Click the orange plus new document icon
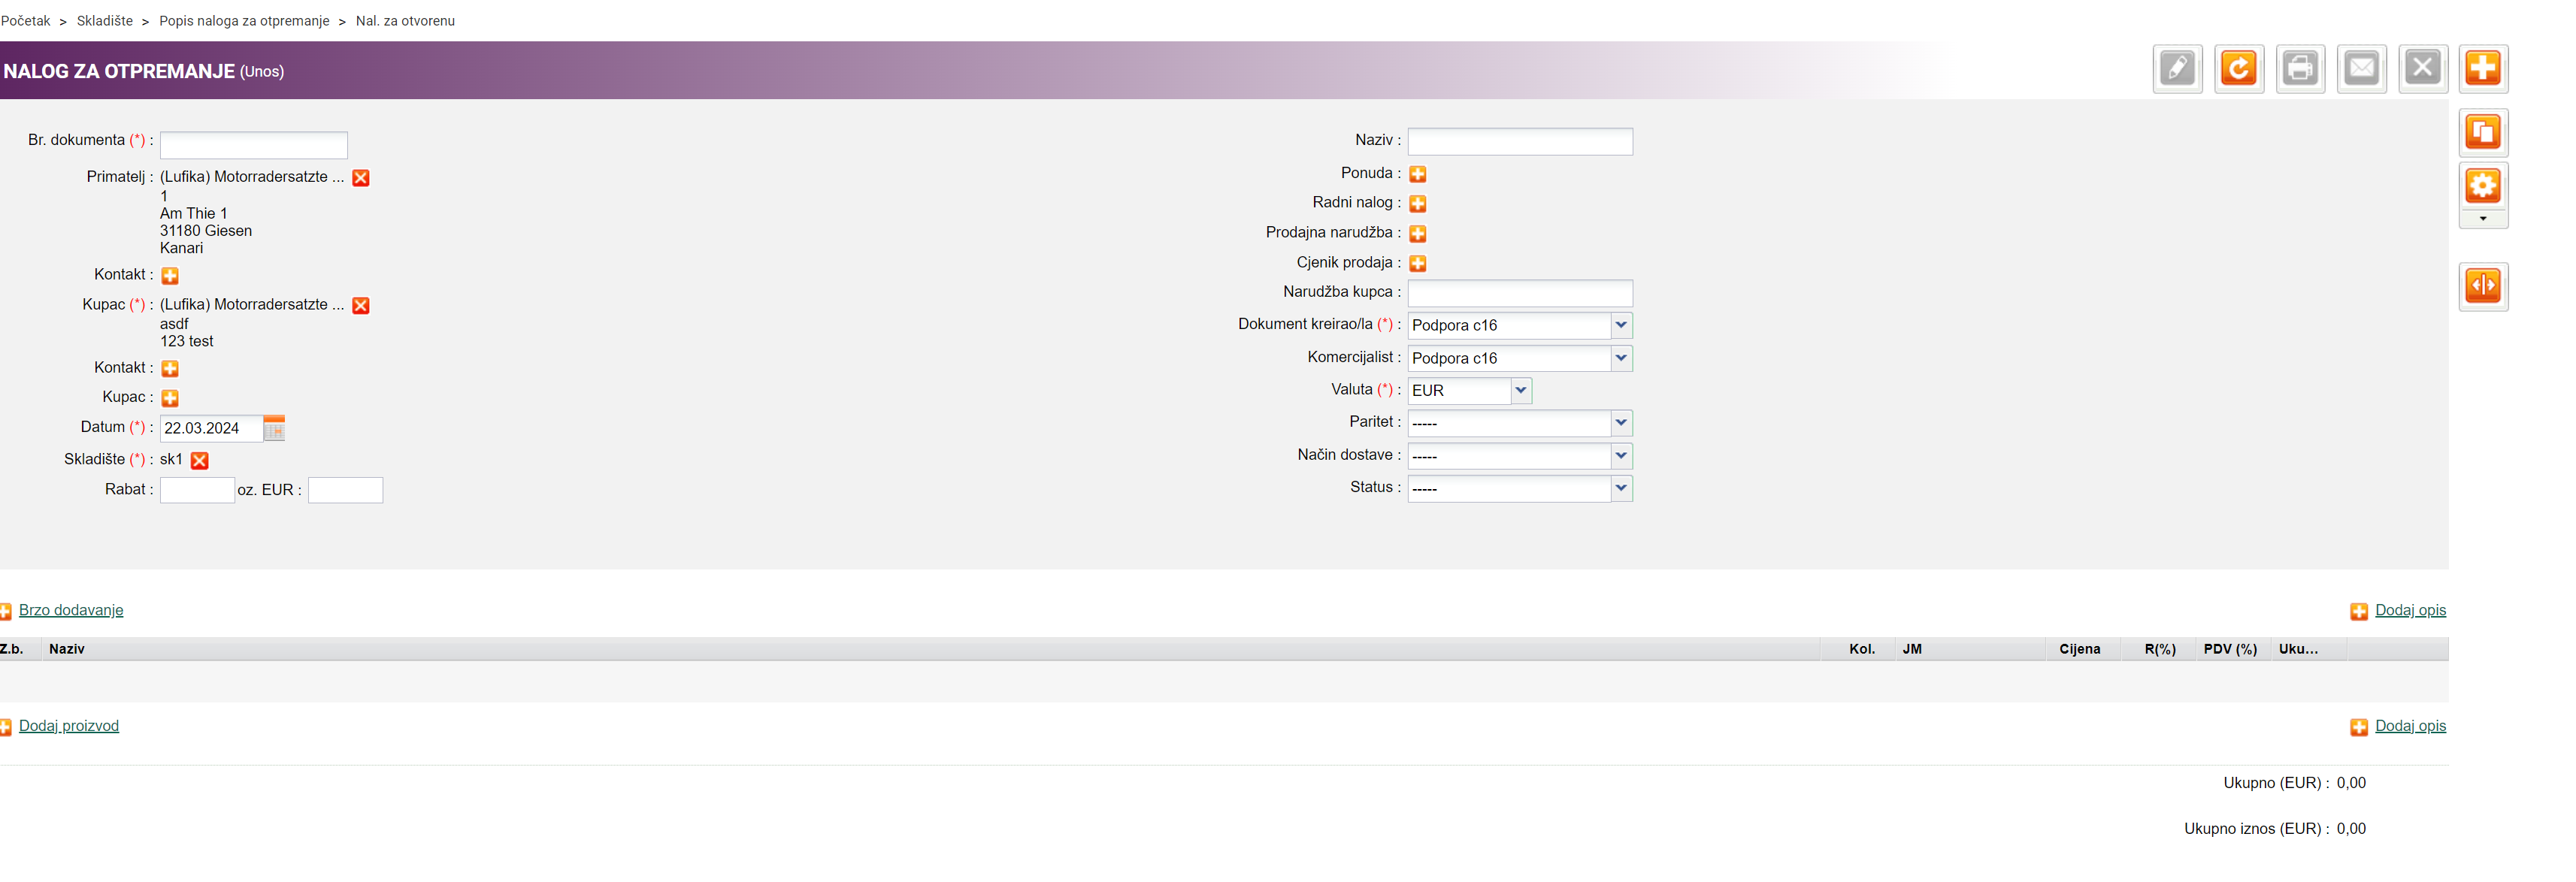 point(2482,69)
